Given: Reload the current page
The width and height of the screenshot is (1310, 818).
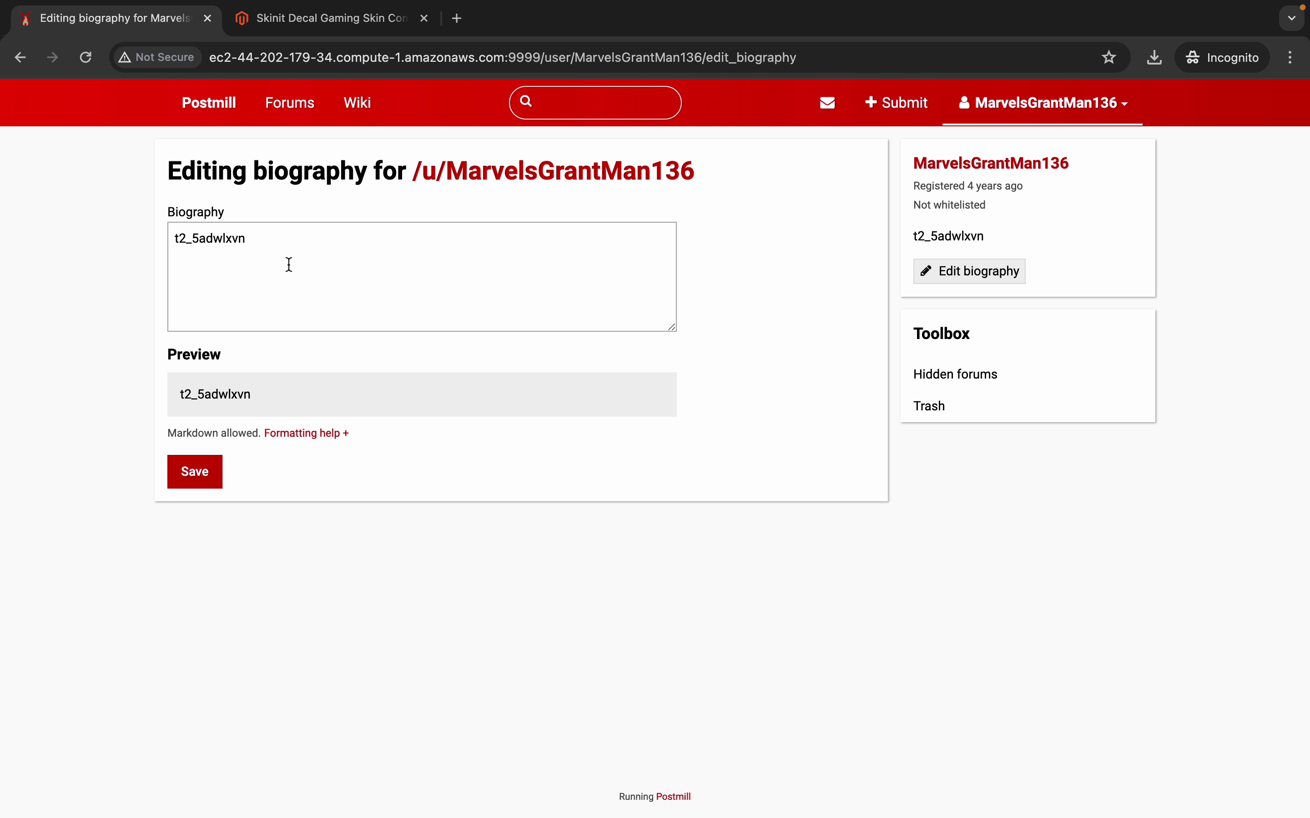Looking at the screenshot, I should [86, 57].
